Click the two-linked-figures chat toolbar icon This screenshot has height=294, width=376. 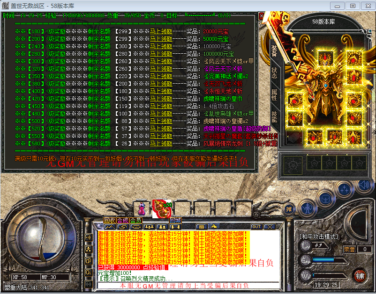pyautogui.click(x=175, y=227)
